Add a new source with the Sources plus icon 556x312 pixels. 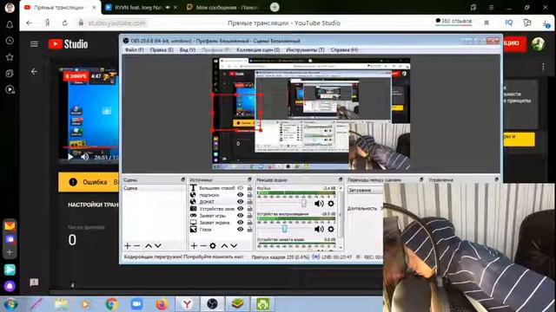(x=194, y=245)
